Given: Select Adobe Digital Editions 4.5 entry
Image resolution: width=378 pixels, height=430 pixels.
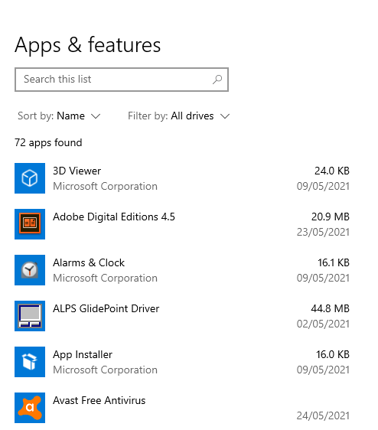Looking at the screenshot, I should 114,217.
